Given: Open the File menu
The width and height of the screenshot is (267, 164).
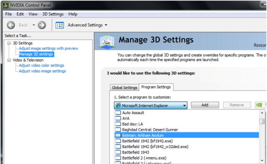Looking at the screenshot, I should 8,14.
